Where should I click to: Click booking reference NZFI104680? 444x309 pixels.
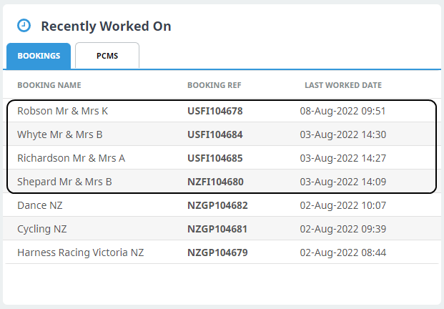[215, 182]
